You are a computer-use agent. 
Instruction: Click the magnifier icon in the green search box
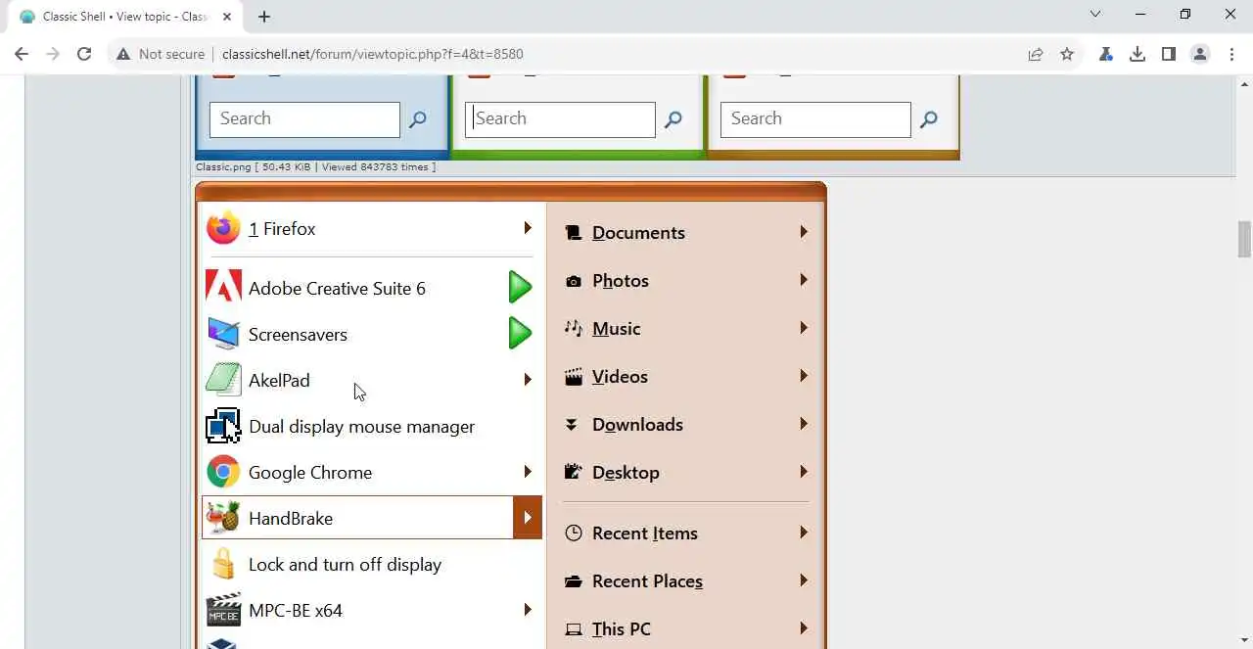(673, 119)
